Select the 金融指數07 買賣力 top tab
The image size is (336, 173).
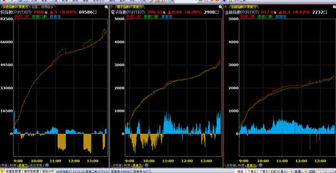243,7
